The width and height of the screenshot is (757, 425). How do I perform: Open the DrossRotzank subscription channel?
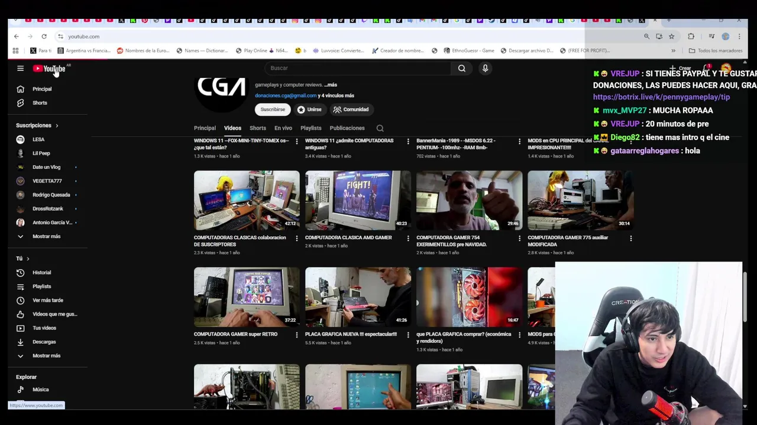(47, 209)
